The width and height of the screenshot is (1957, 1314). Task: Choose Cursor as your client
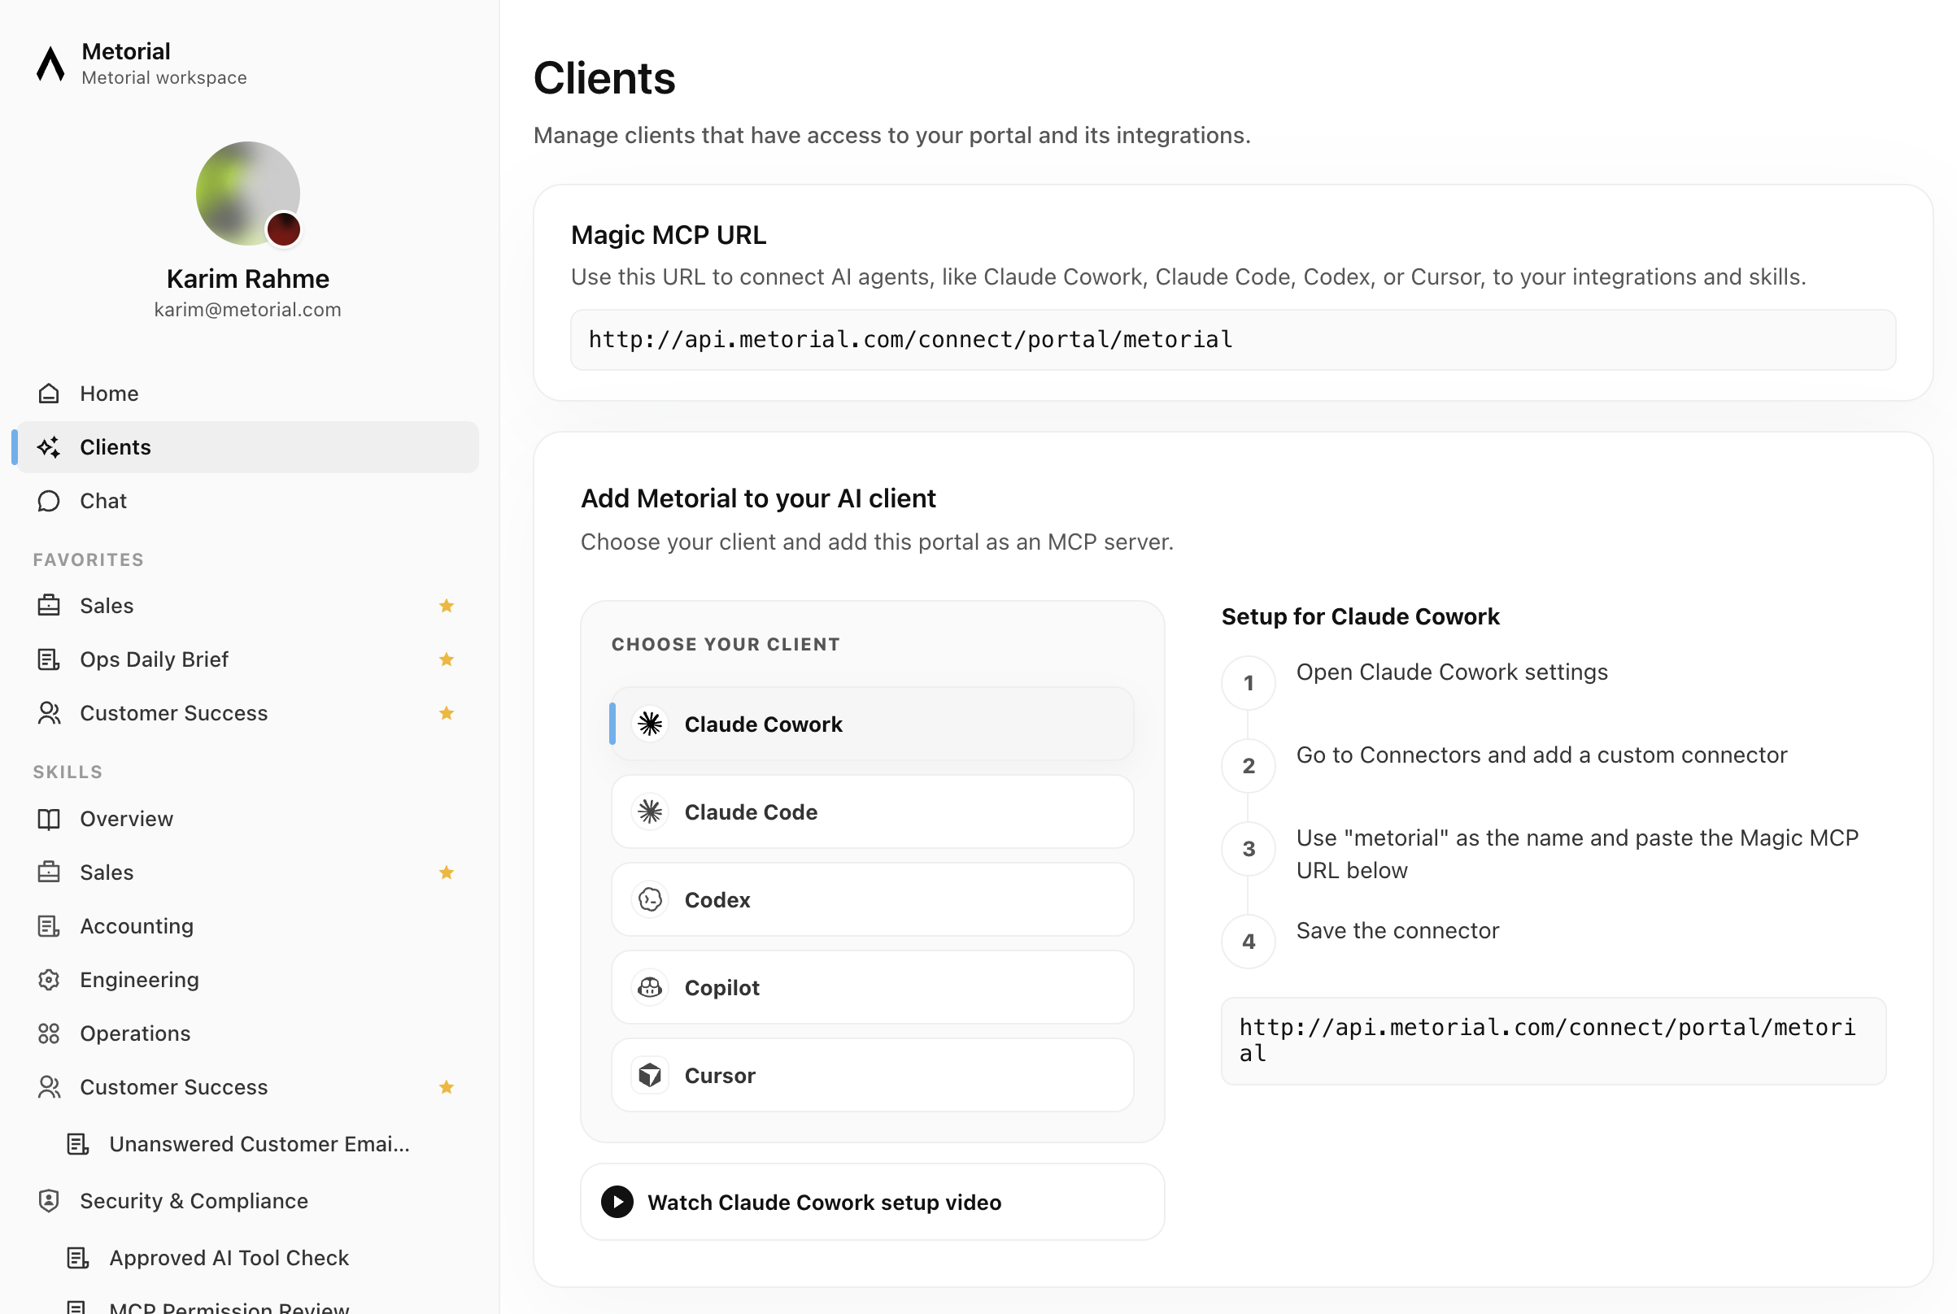coord(872,1075)
